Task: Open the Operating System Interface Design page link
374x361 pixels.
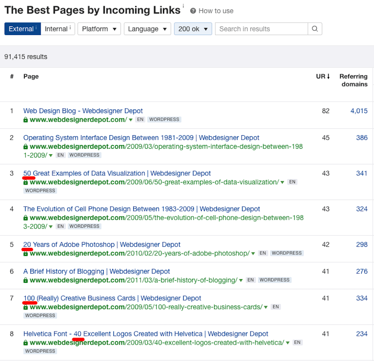Action: [141, 137]
